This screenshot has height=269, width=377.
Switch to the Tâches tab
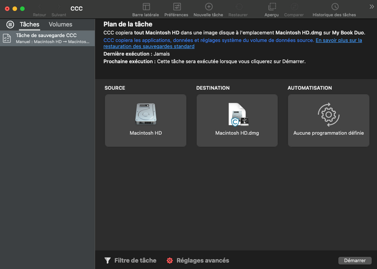click(29, 24)
